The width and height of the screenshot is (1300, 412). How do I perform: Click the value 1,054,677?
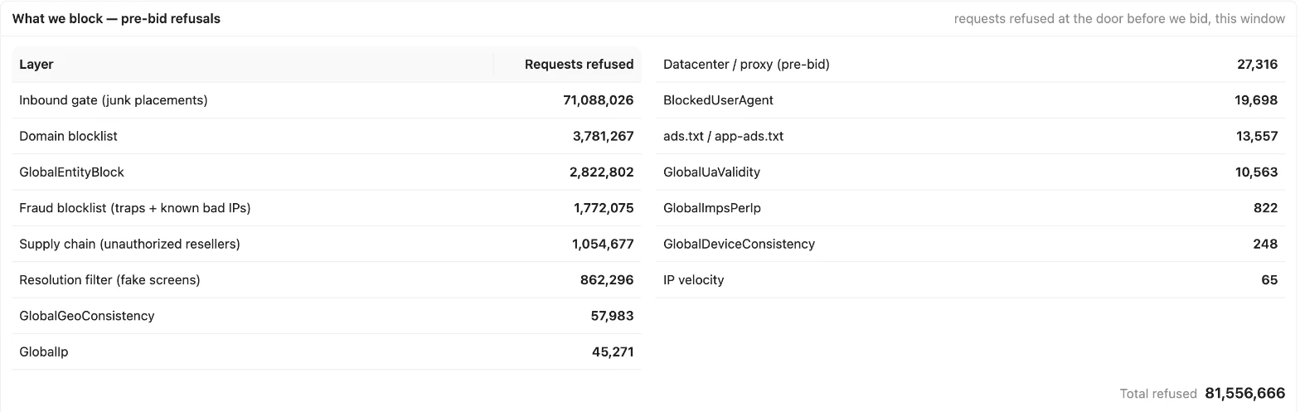point(604,244)
